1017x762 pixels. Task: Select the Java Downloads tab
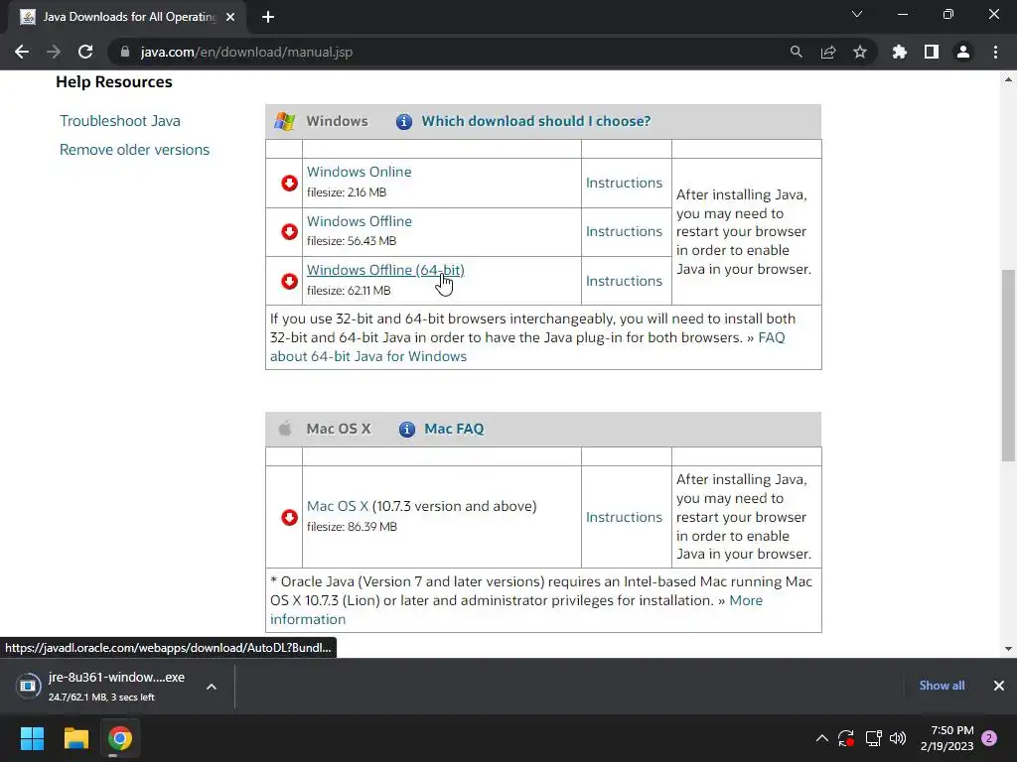point(127,17)
